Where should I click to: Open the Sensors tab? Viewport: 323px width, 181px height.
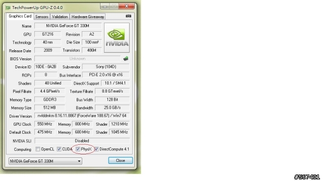[42, 17]
